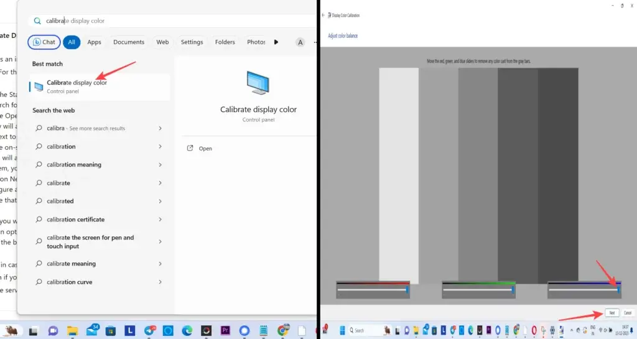The width and height of the screenshot is (637, 339).
Task: Expand the 'calibration curve' suggestion chevron
Action: [160, 282]
